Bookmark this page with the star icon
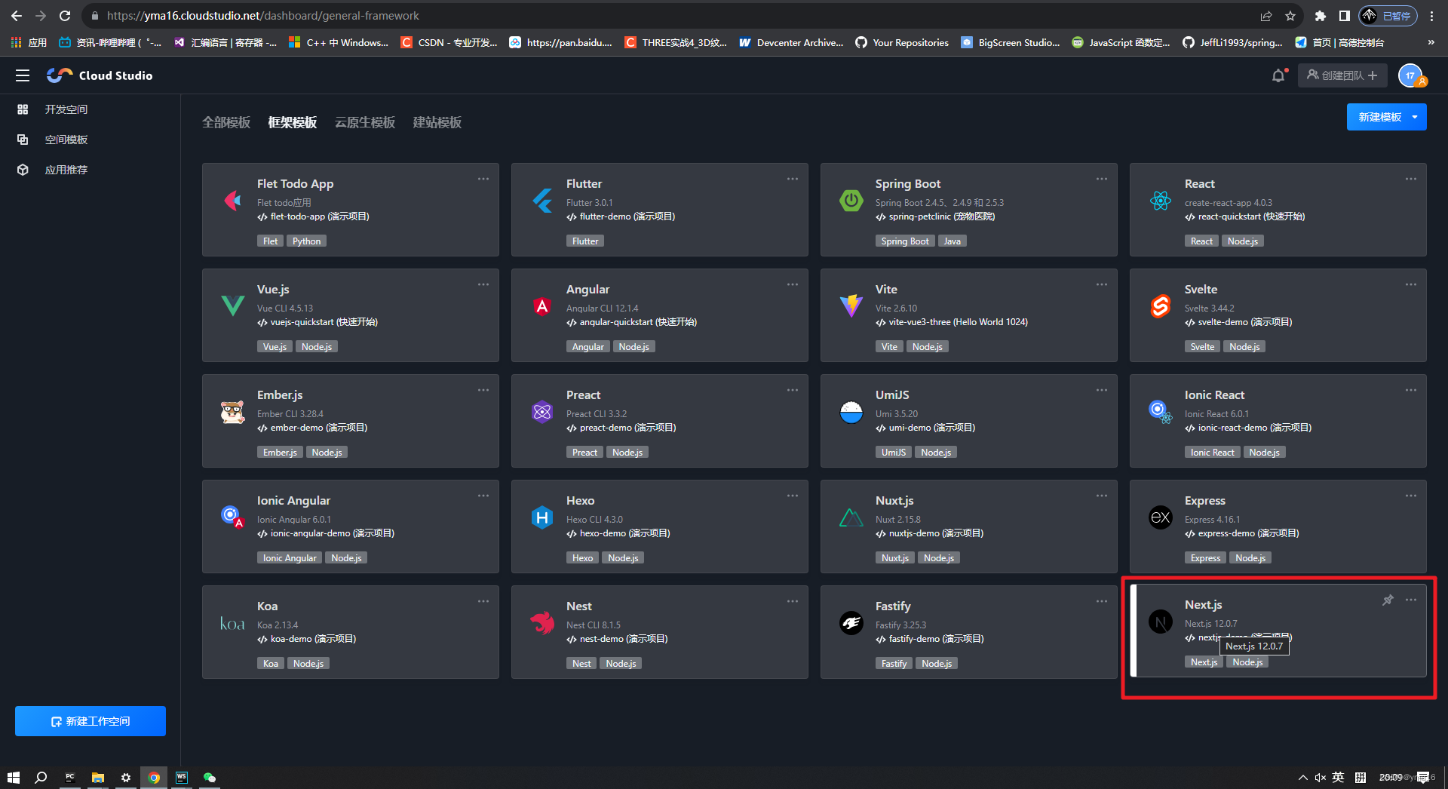 pyautogui.click(x=1290, y=16)
